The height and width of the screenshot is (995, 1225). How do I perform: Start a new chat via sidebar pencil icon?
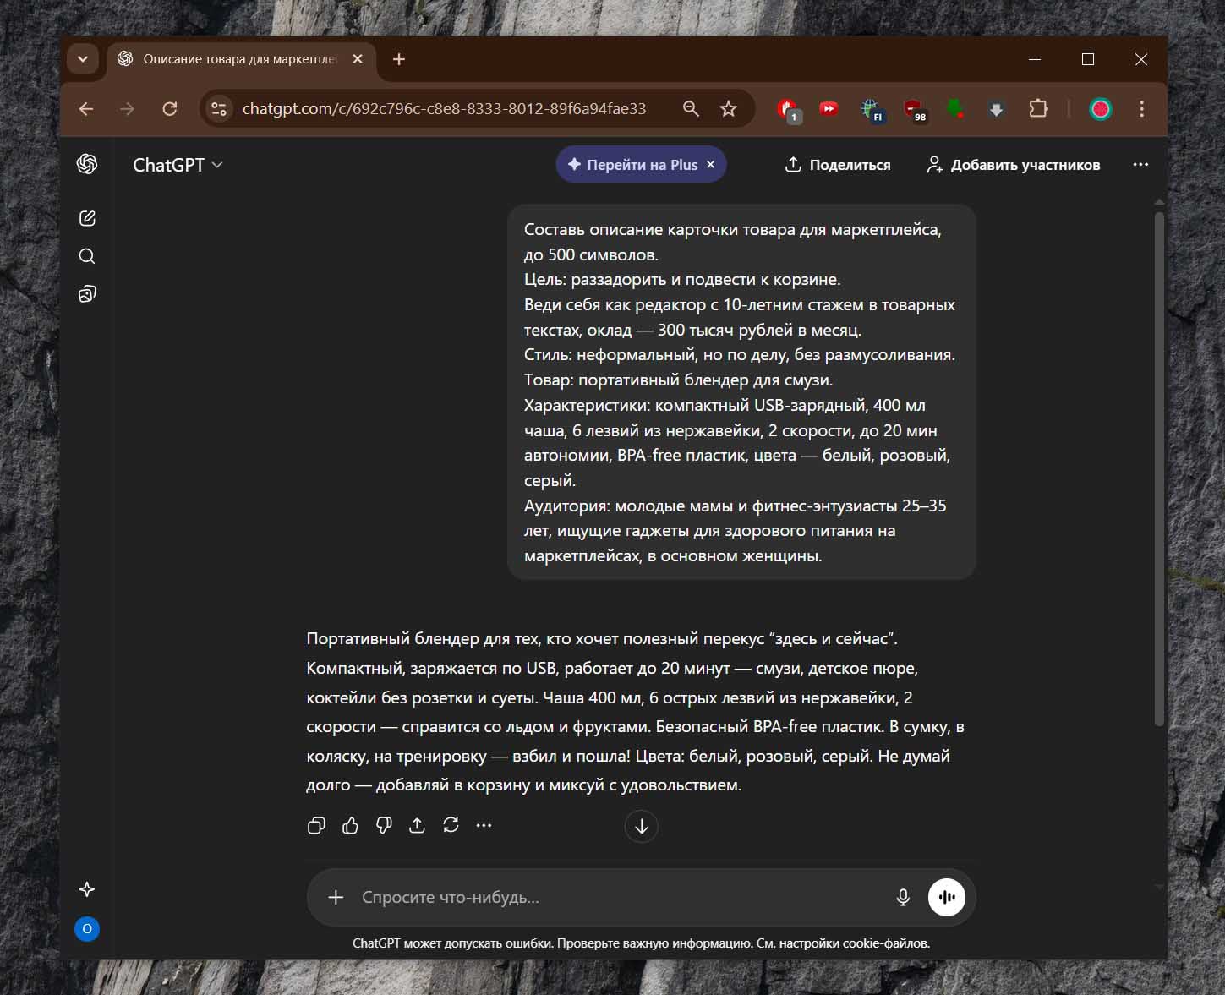(87, 218)
